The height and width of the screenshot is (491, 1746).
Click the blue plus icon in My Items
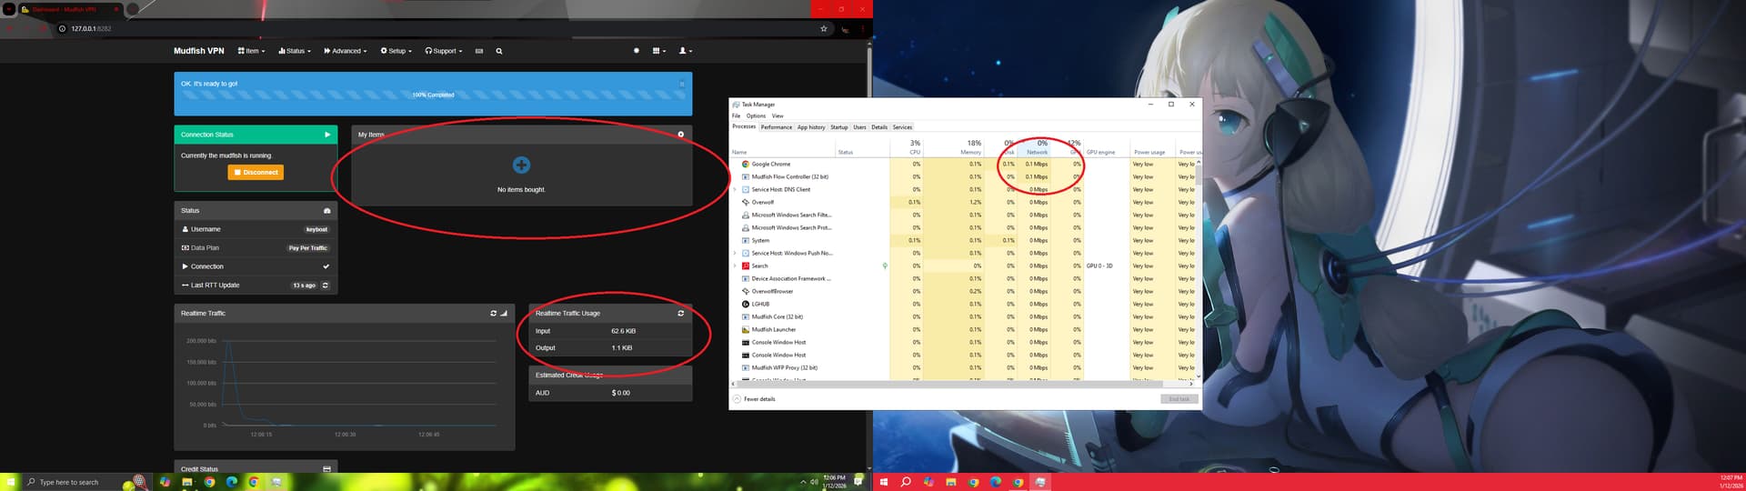tap(521, 165)
